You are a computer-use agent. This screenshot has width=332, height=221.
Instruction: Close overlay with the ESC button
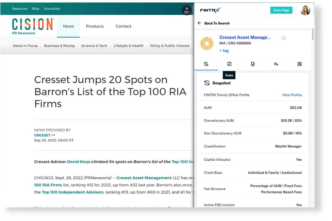click(x=187, y=10)
